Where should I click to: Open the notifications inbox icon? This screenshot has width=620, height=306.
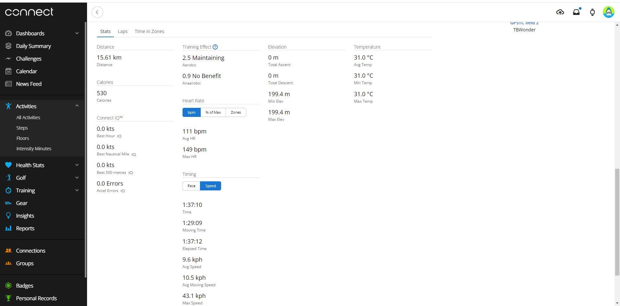point(576,12)
